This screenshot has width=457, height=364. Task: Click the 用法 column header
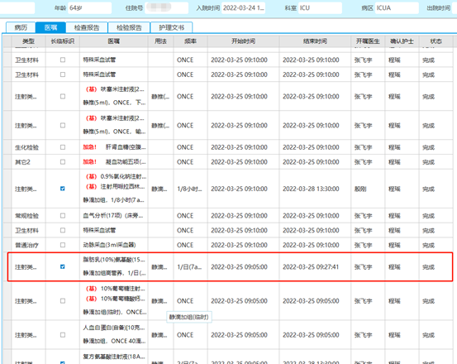coord(160,41)
